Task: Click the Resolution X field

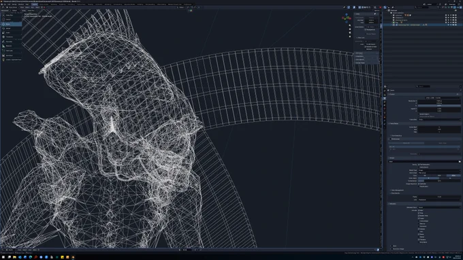Action: 439,101
